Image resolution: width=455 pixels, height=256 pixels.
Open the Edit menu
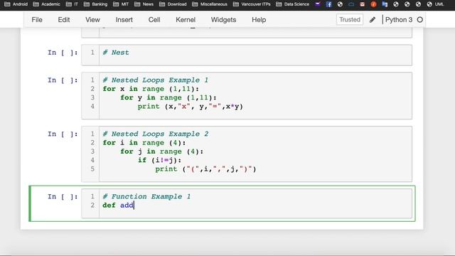point(63,20)
